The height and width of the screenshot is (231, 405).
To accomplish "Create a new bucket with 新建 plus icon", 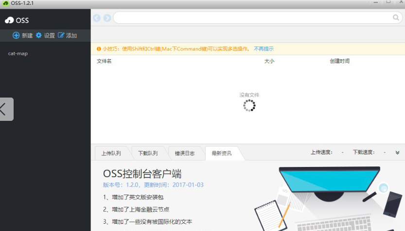I will pyautogui.click(x=16, y=35).
